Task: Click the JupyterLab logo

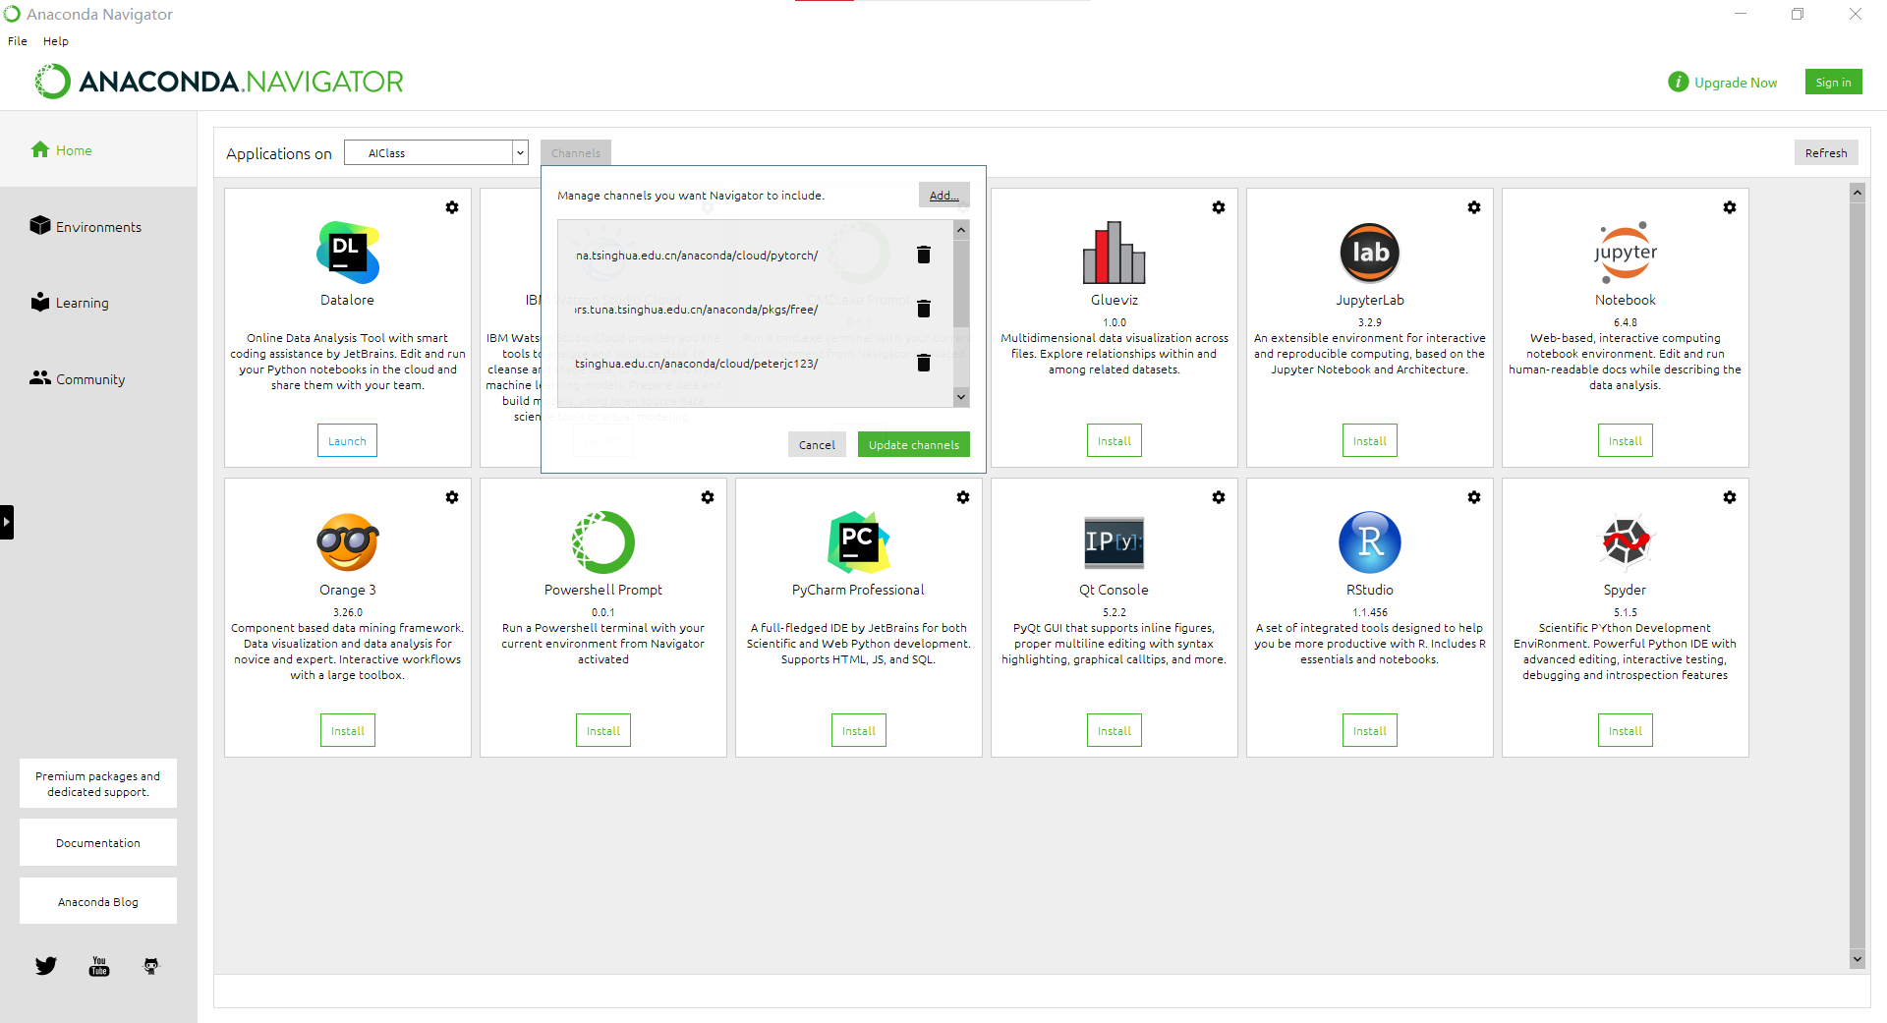Action: tap(1370, 253)
